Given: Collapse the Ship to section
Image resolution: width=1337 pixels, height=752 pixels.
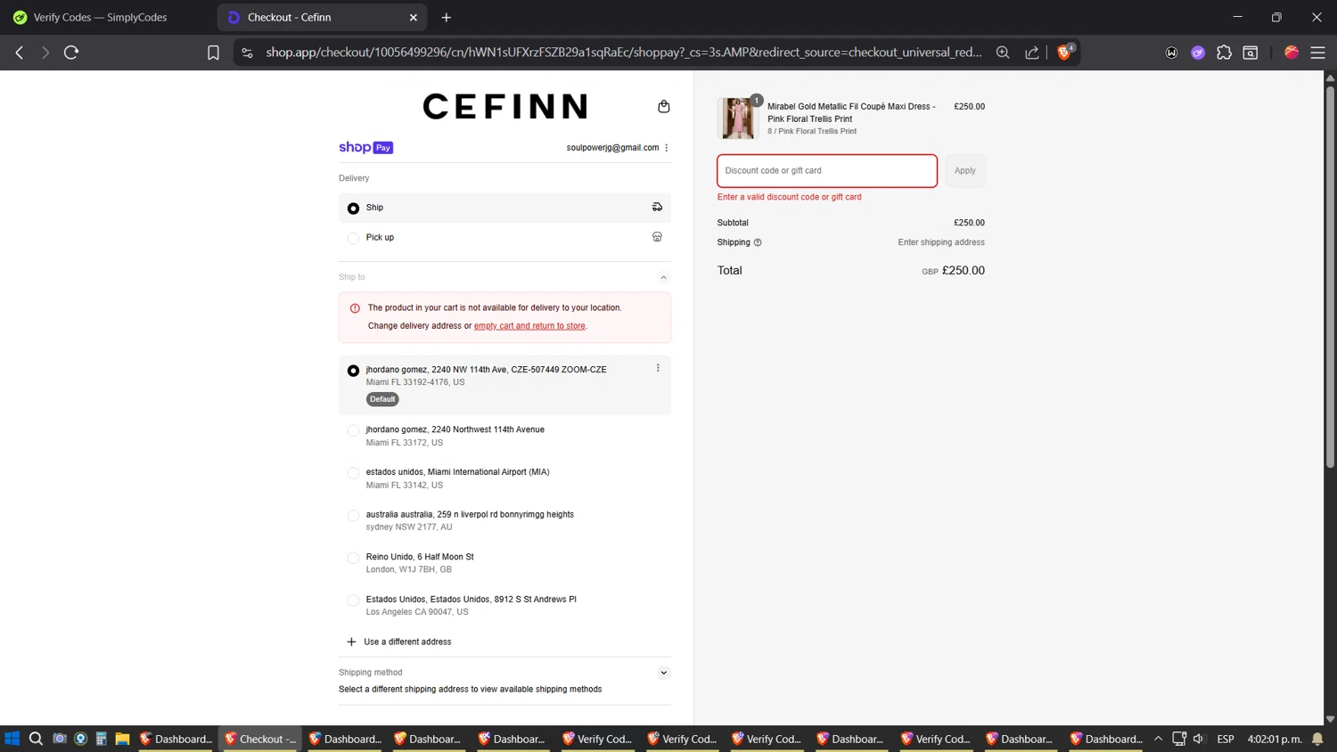Looking at the screenshot, I should click(x=663, y=277).
